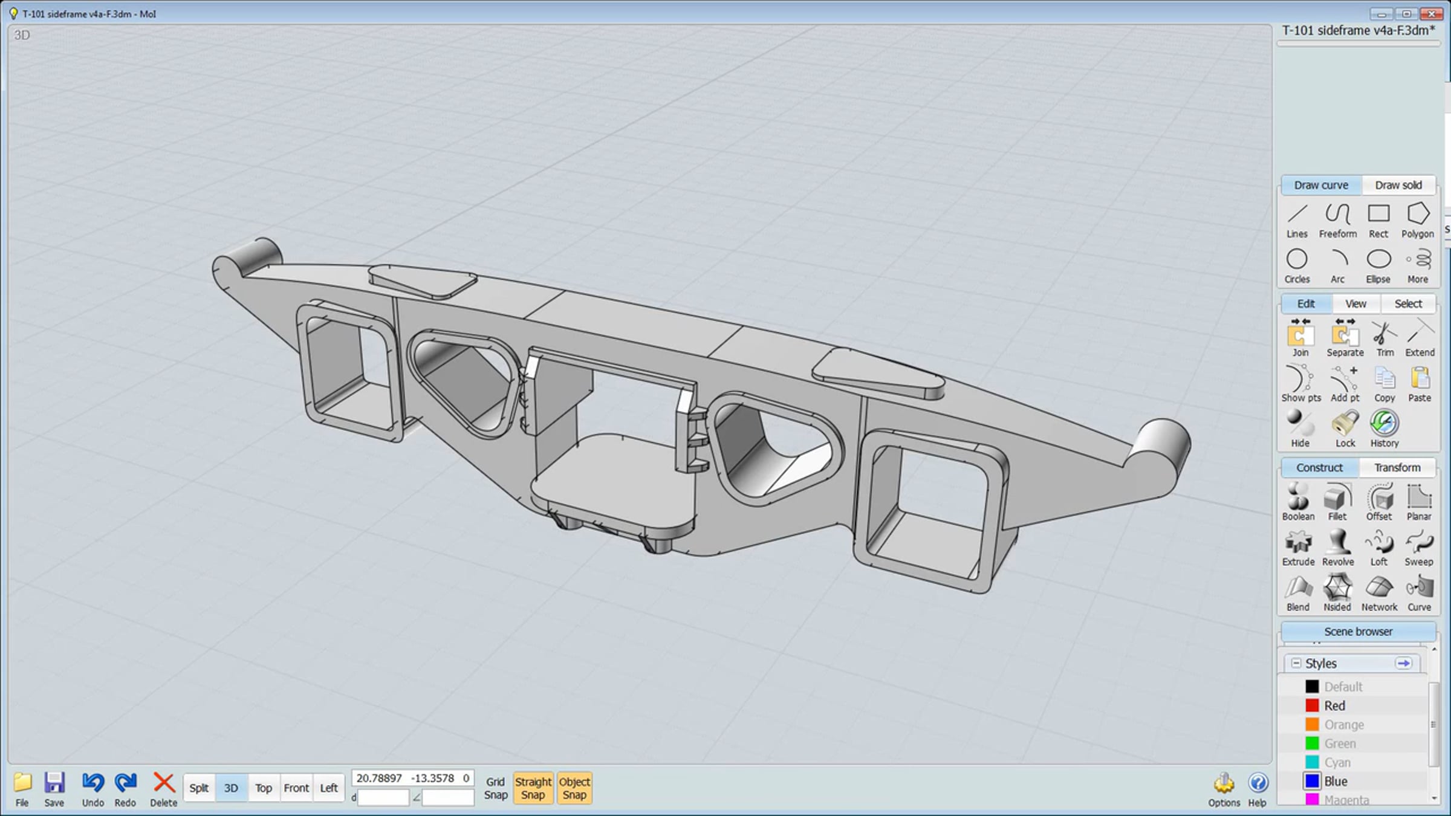
Task: Toggle Grid Snap on
Action: point(495,788)
